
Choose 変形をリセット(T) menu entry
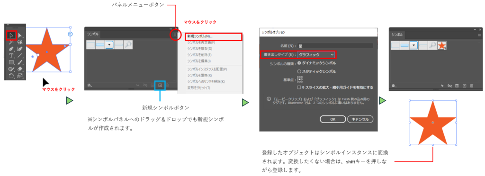[198, 88]
